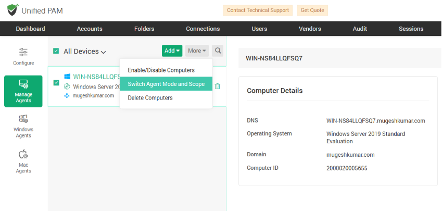Viewport: 442px width, 211px height.
Task: Choose Enable/Disable Computers from menu
Action: [161, 70]
